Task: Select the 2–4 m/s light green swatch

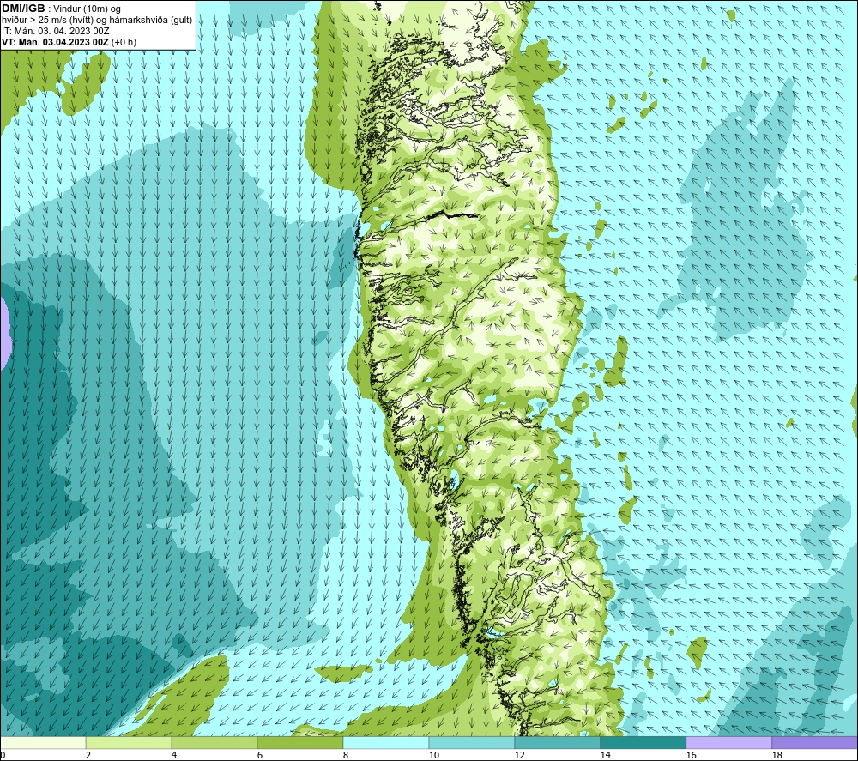Action: 129,742
